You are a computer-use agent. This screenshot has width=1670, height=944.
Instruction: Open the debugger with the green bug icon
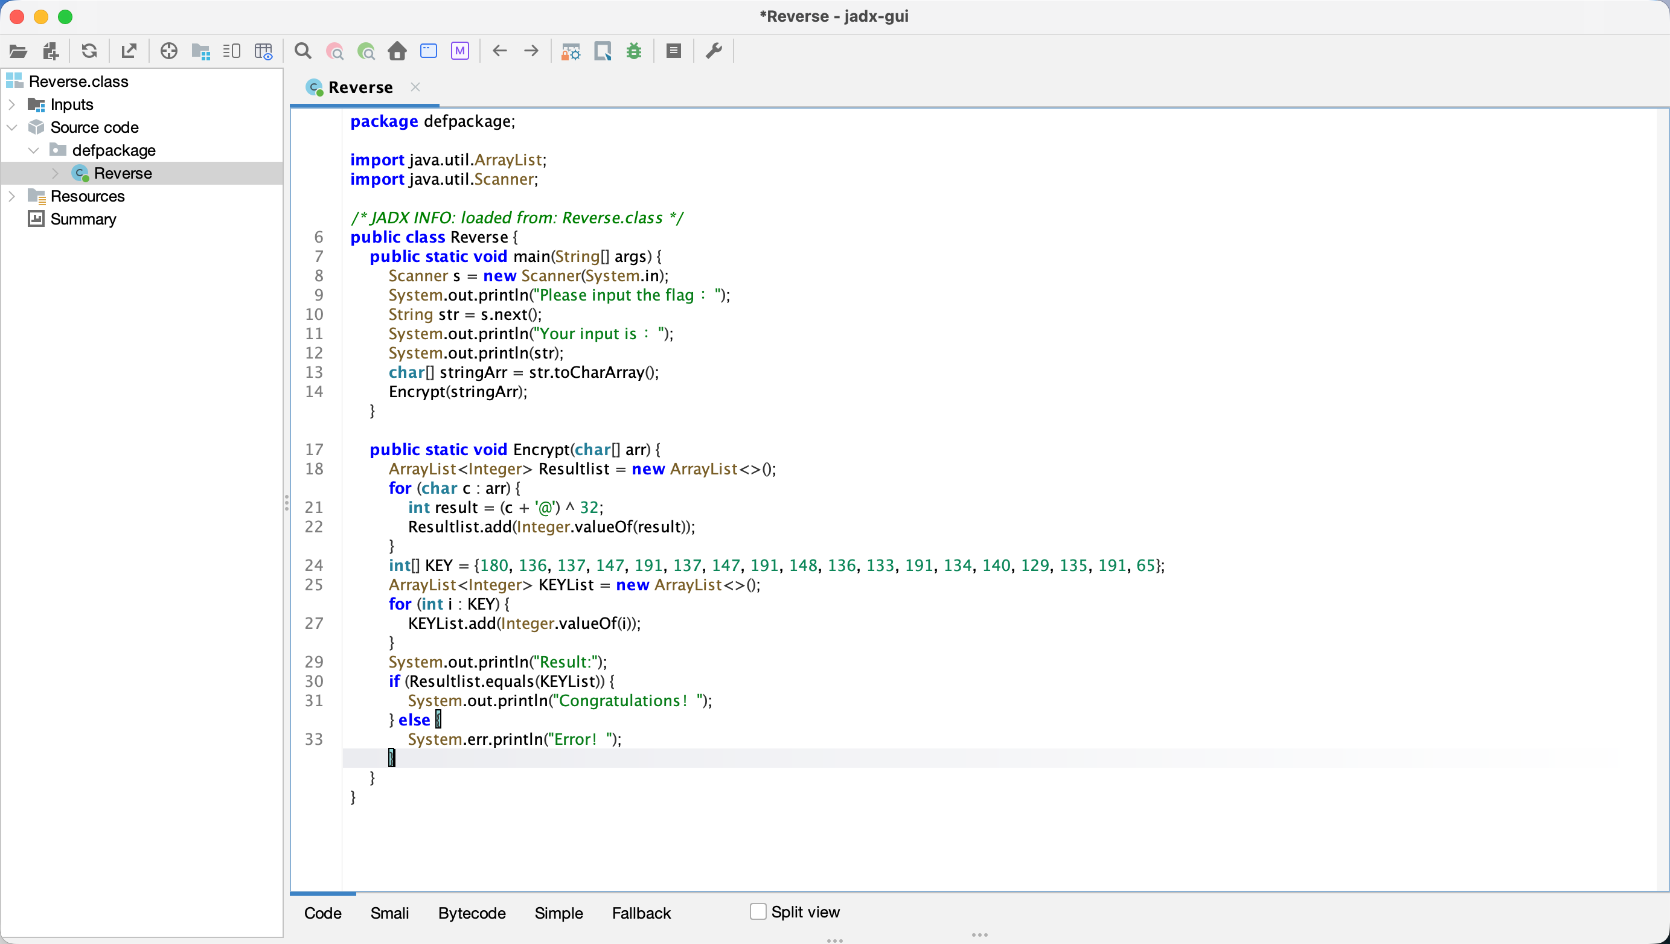point(635,51)
